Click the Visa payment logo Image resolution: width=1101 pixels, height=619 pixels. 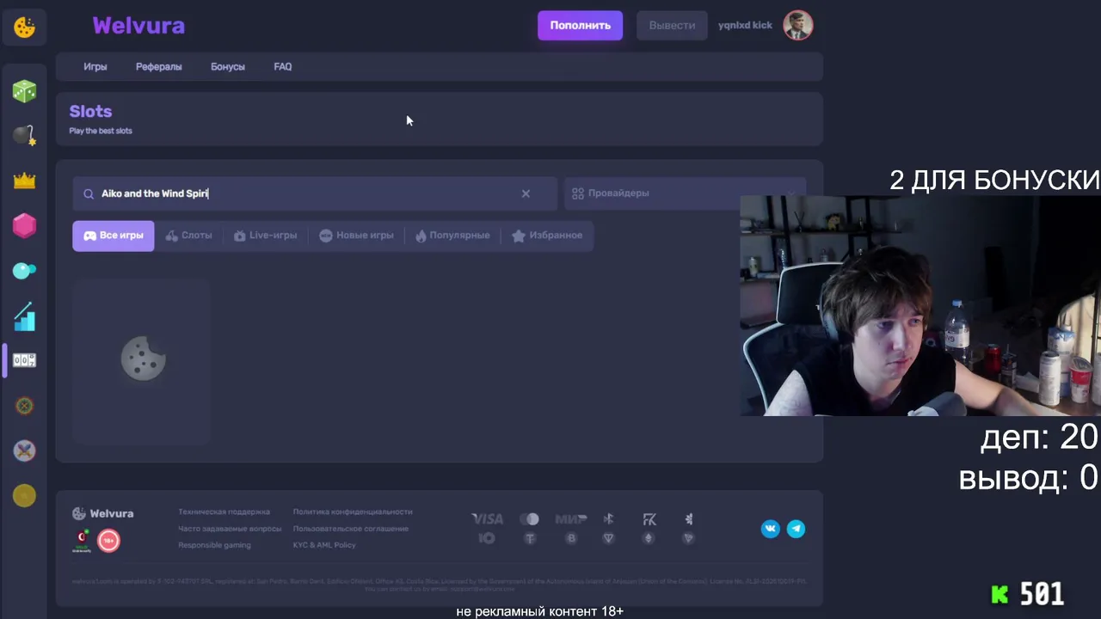click(x=487, y=519)
